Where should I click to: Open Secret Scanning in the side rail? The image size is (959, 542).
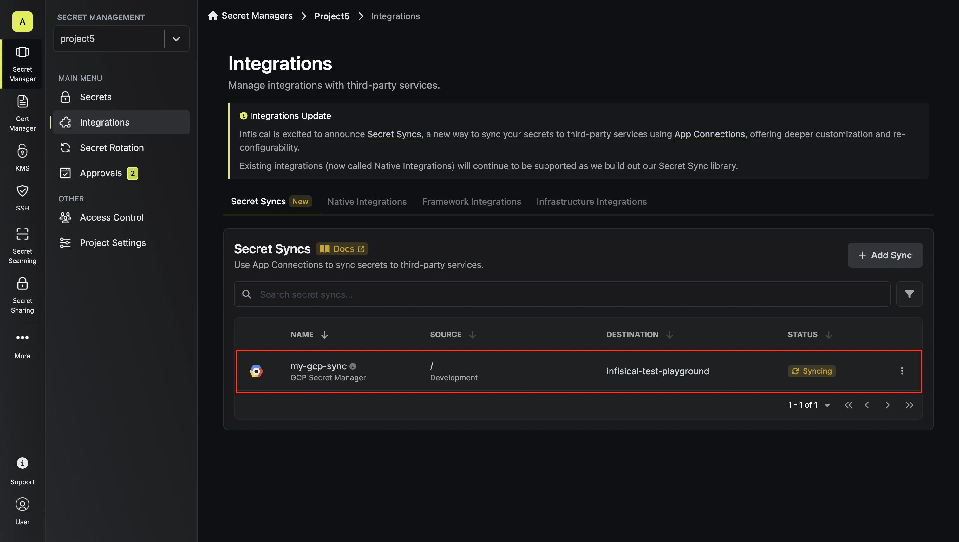click(x=22, y=246)
